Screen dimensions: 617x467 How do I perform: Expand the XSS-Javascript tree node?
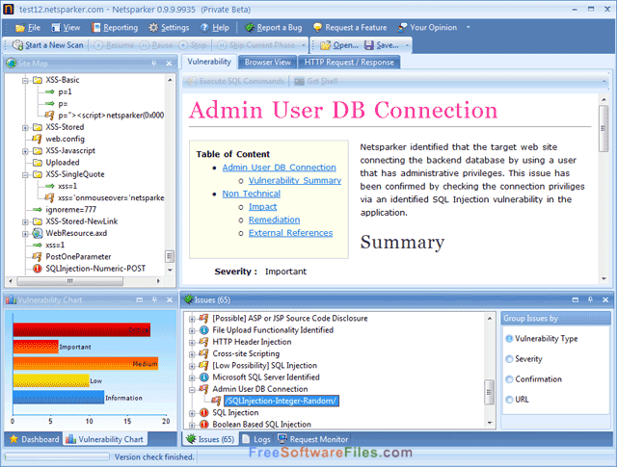coord(25,151)
